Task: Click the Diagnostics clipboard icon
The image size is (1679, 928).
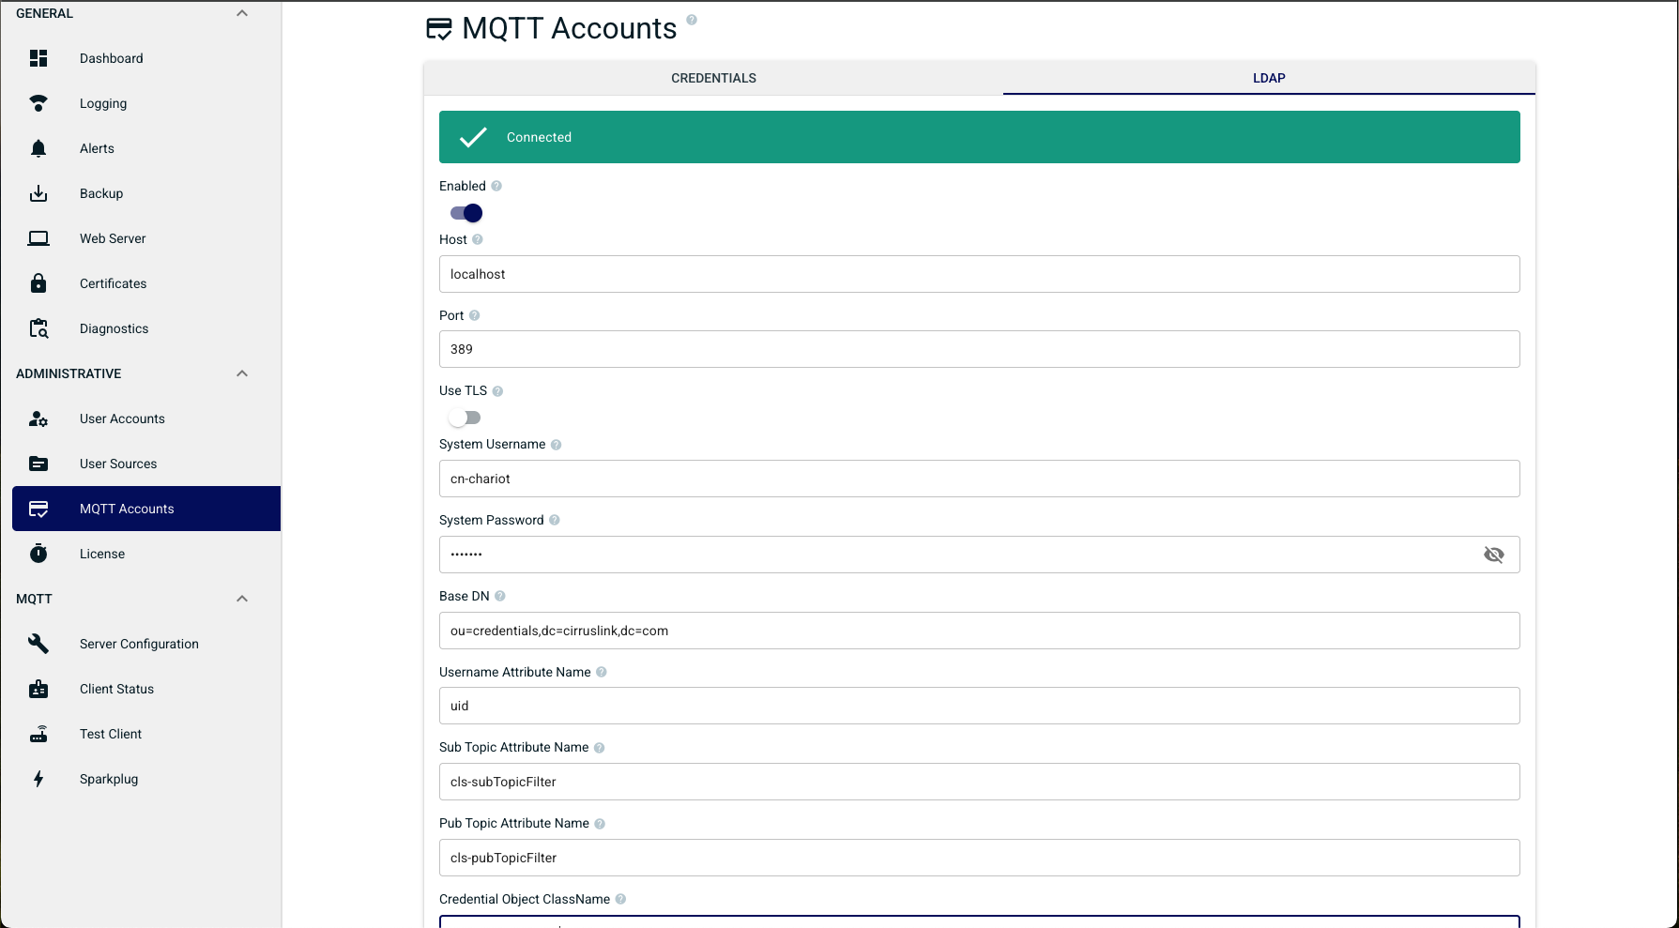Action: coord(38,328)
